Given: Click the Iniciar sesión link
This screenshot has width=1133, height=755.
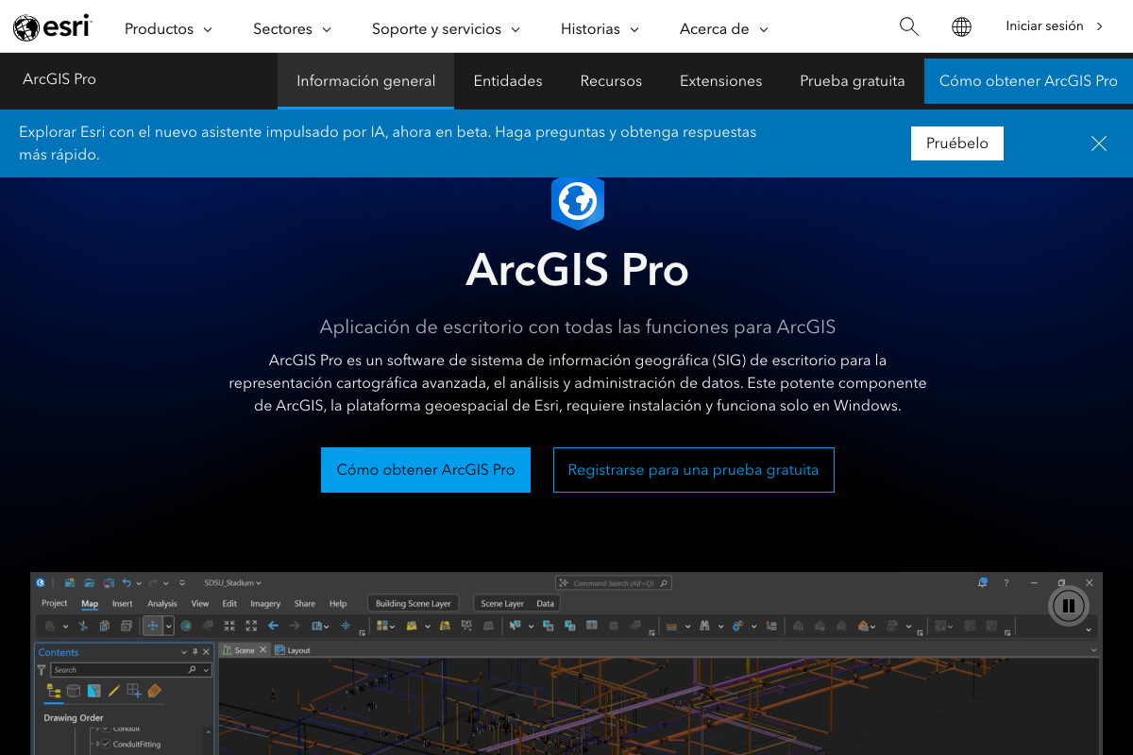Looking at the screenshot, I should point(1055,26).
